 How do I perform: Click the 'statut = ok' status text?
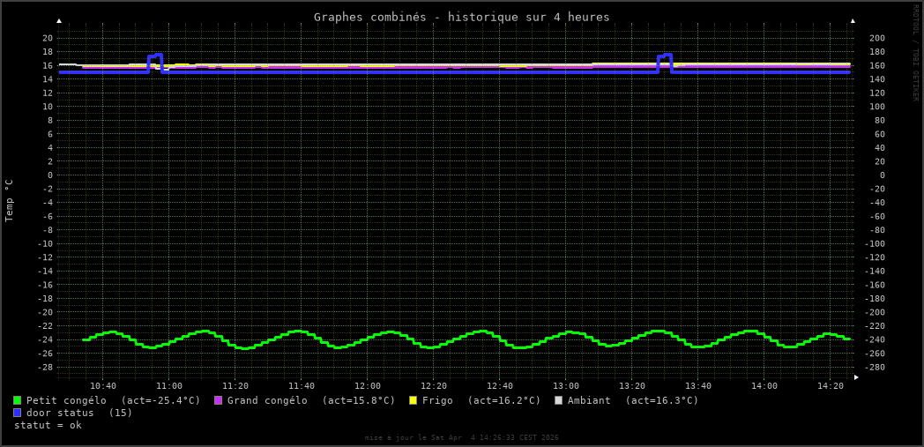(x=48, y=425)
